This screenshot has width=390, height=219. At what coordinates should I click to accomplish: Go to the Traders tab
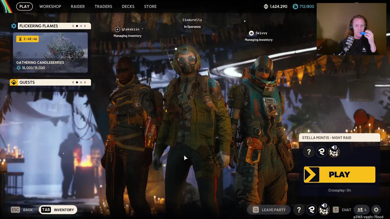103,6
